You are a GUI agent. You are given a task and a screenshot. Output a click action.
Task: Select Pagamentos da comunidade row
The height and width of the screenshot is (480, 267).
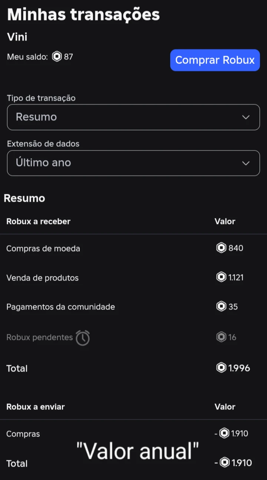(x=60, y=307)
